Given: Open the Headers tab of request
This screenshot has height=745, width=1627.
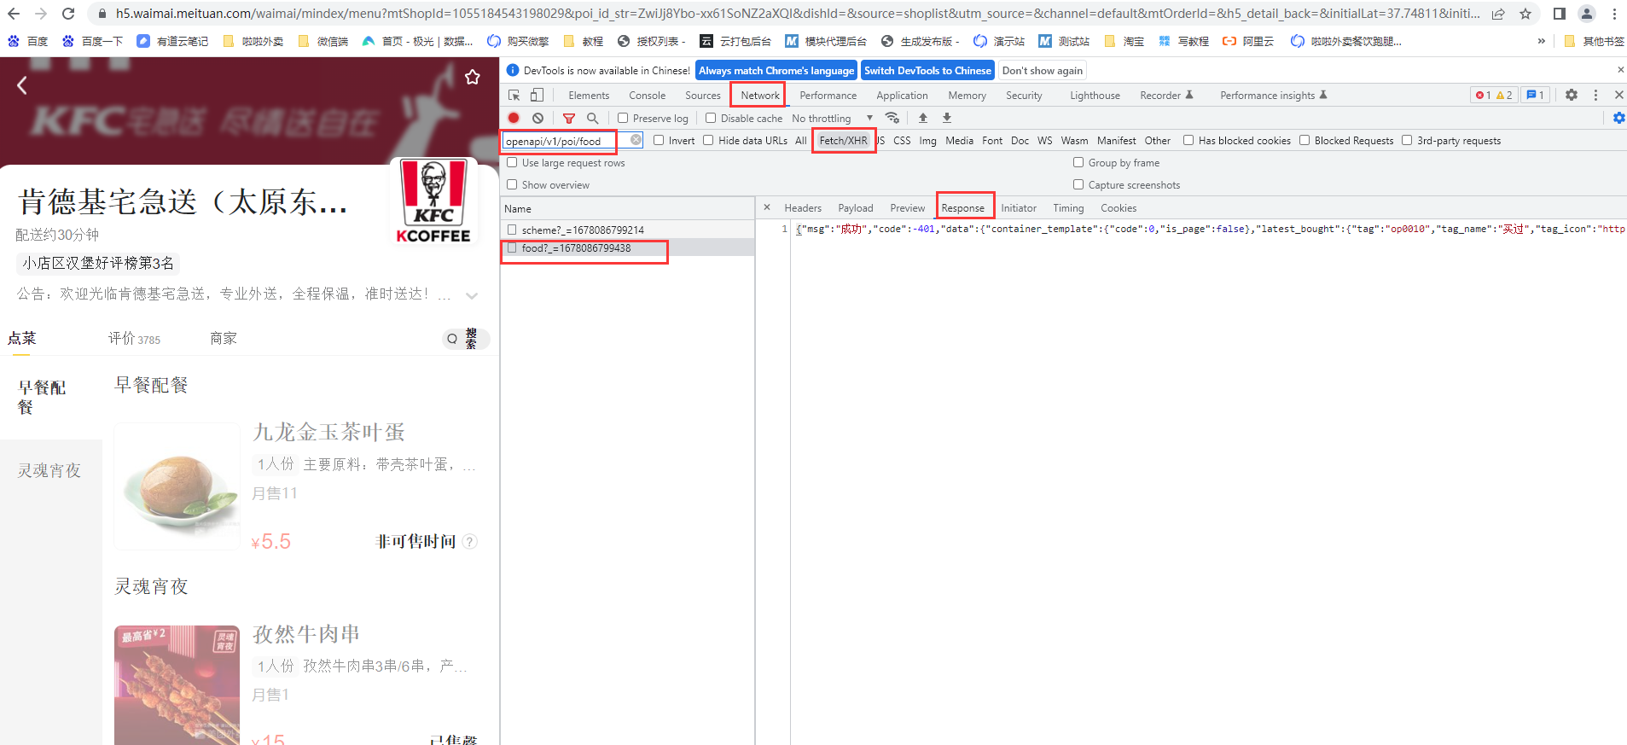Looking at the screenshot, I should 803,207.
